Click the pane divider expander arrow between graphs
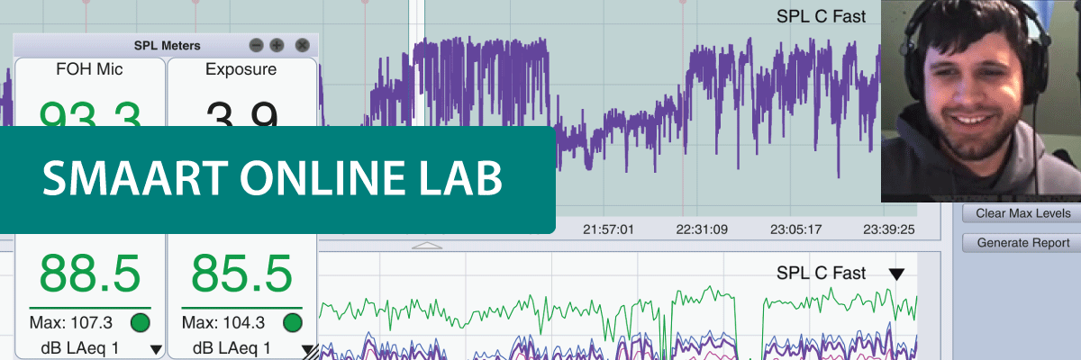The width and height of the screenshot is (1081, 360). (429, 245)
